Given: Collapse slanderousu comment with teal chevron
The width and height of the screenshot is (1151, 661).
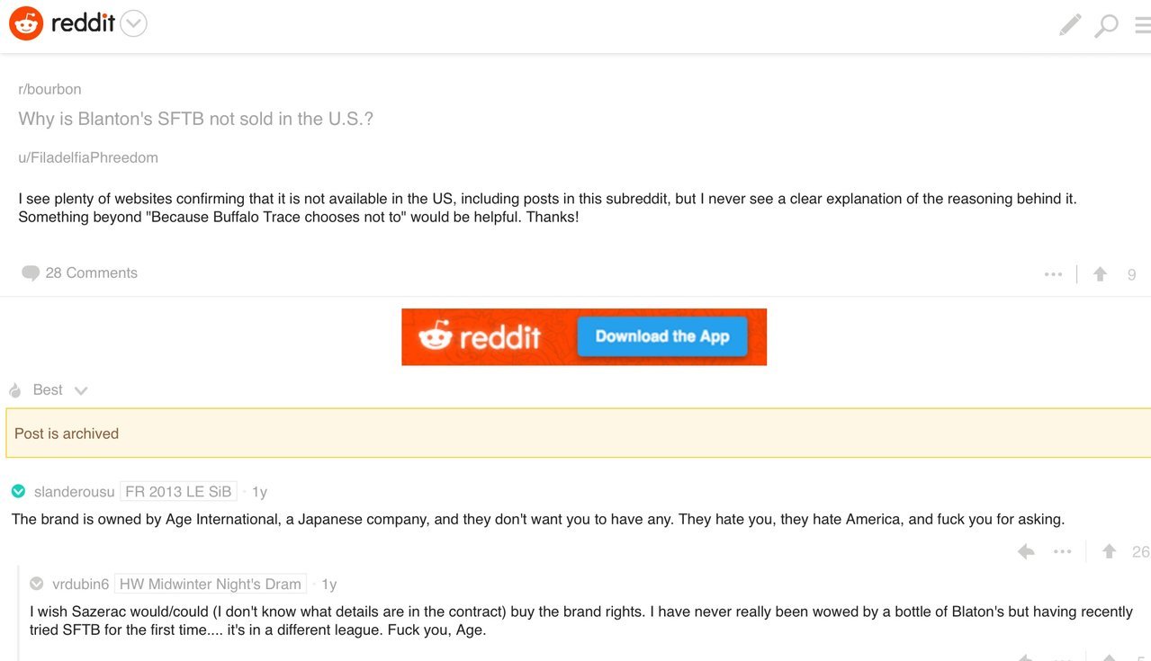Looking at the screenshot, I should pos(18,491).
